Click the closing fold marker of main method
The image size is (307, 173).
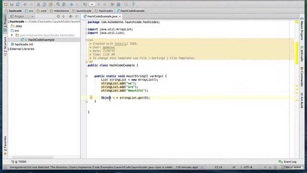(x=86, y=101)
